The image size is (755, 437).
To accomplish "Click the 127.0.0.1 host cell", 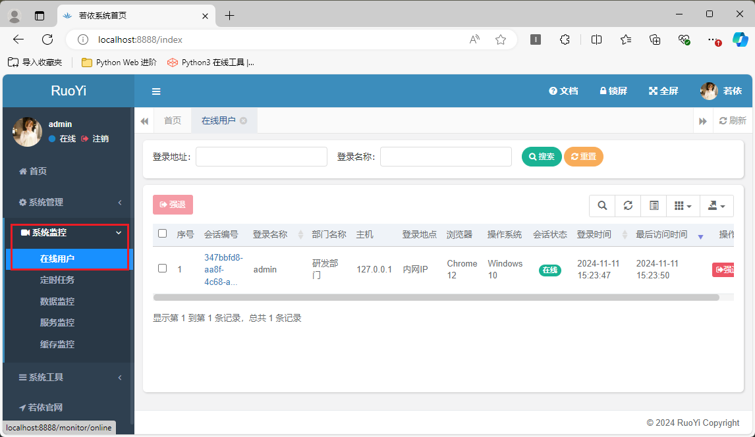I will click(x=374, y=270).
